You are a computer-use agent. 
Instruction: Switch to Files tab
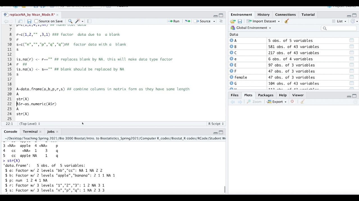point(234,95)
